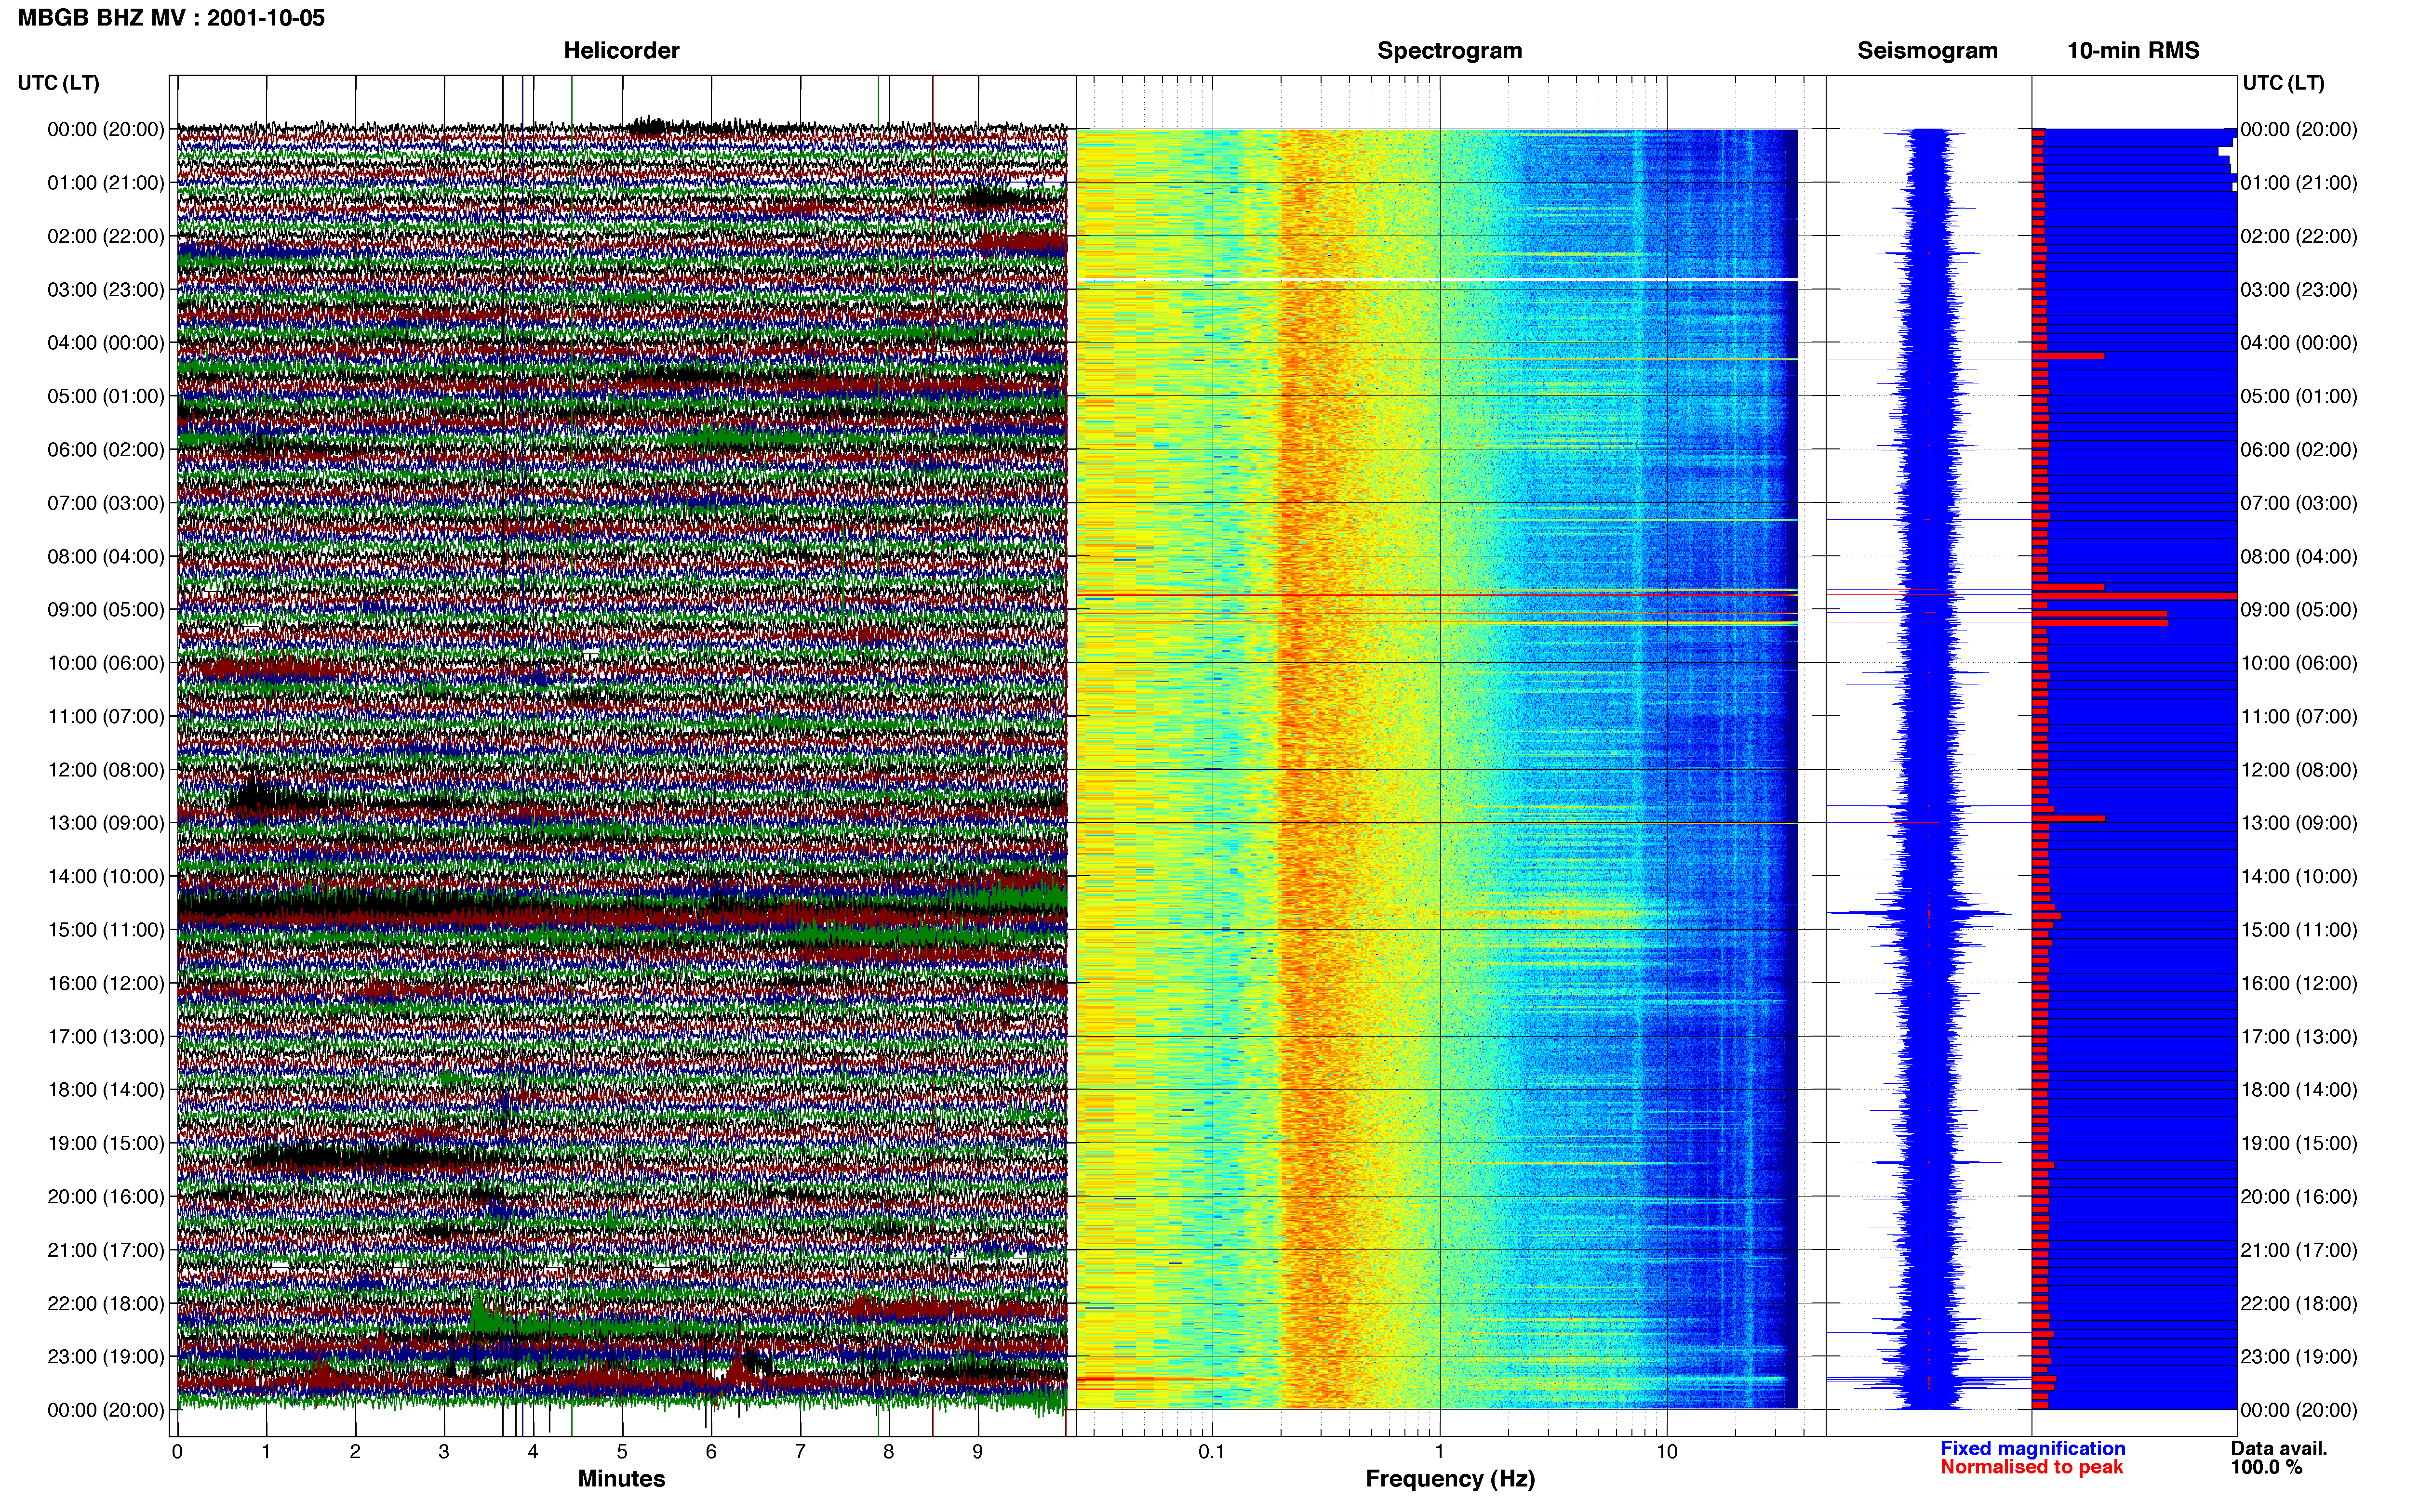Click the red RMS bar after 04:00
2419x1512 pixels.
coord(2067,355)
